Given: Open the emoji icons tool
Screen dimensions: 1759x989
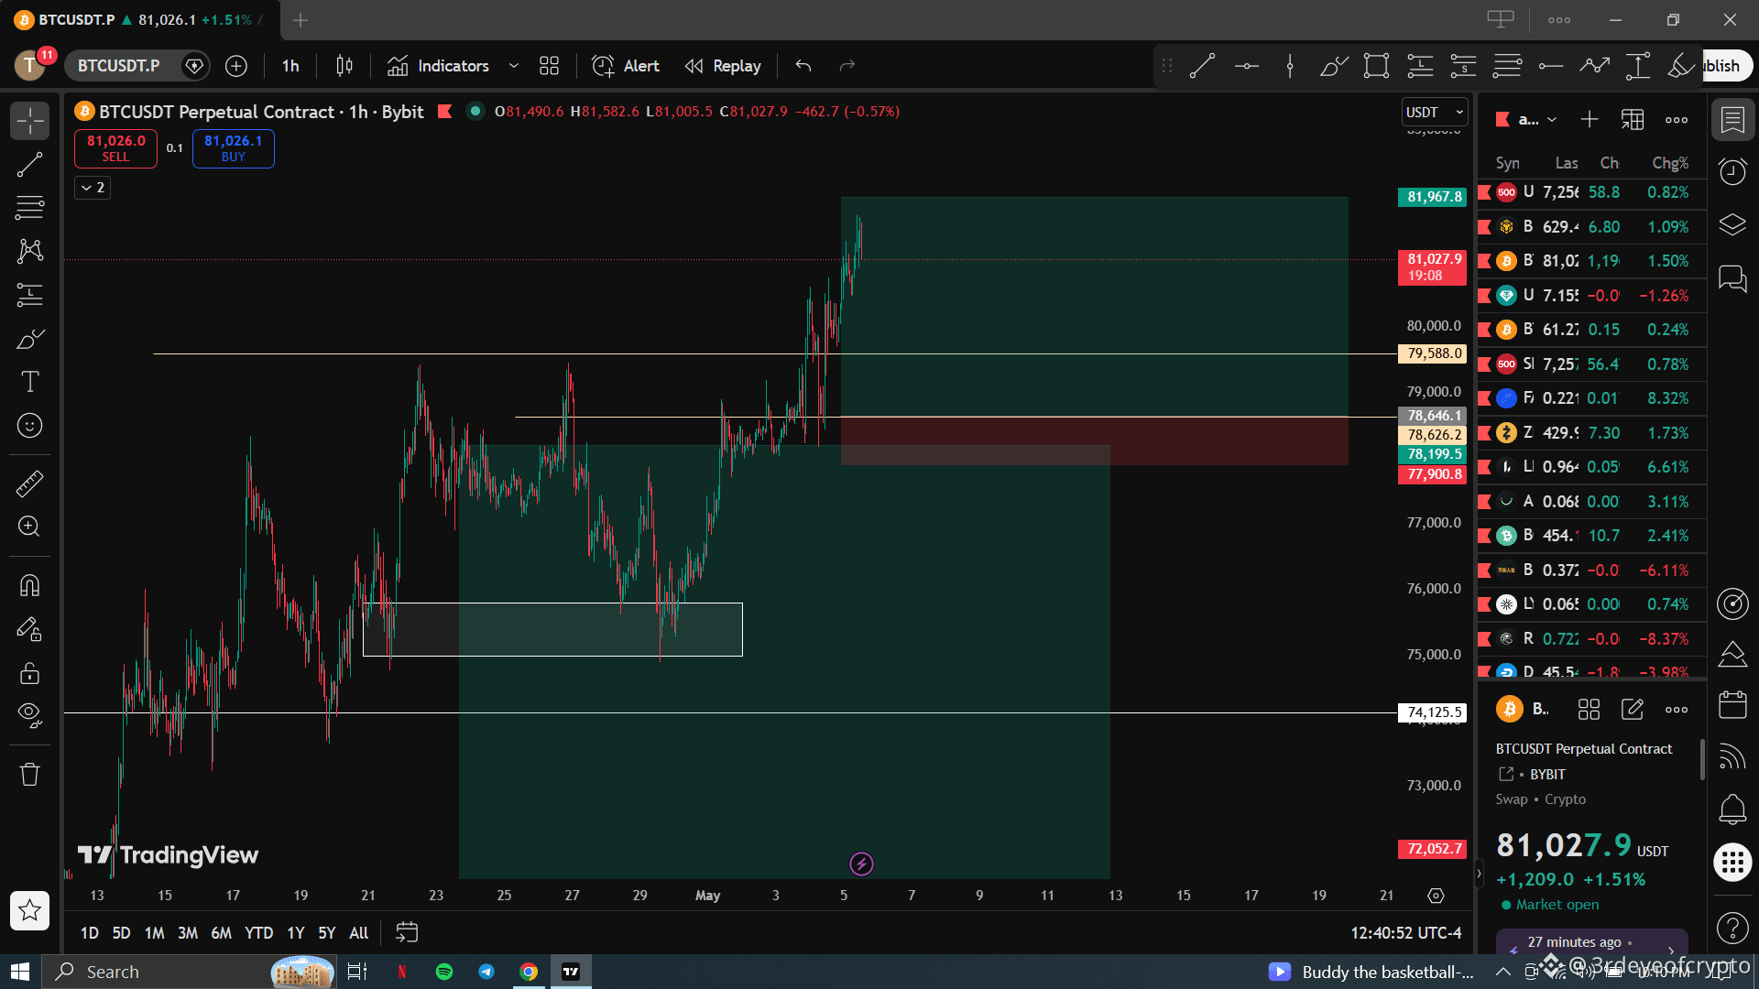Looking at the screenshot, I should coord(29,426).
